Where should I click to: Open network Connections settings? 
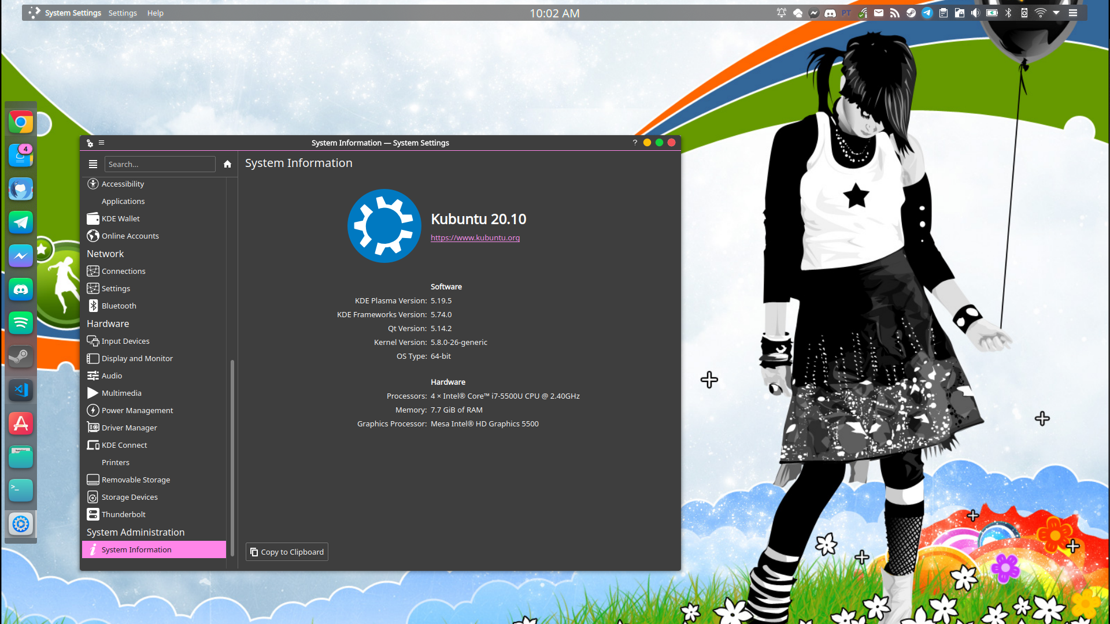154,271
